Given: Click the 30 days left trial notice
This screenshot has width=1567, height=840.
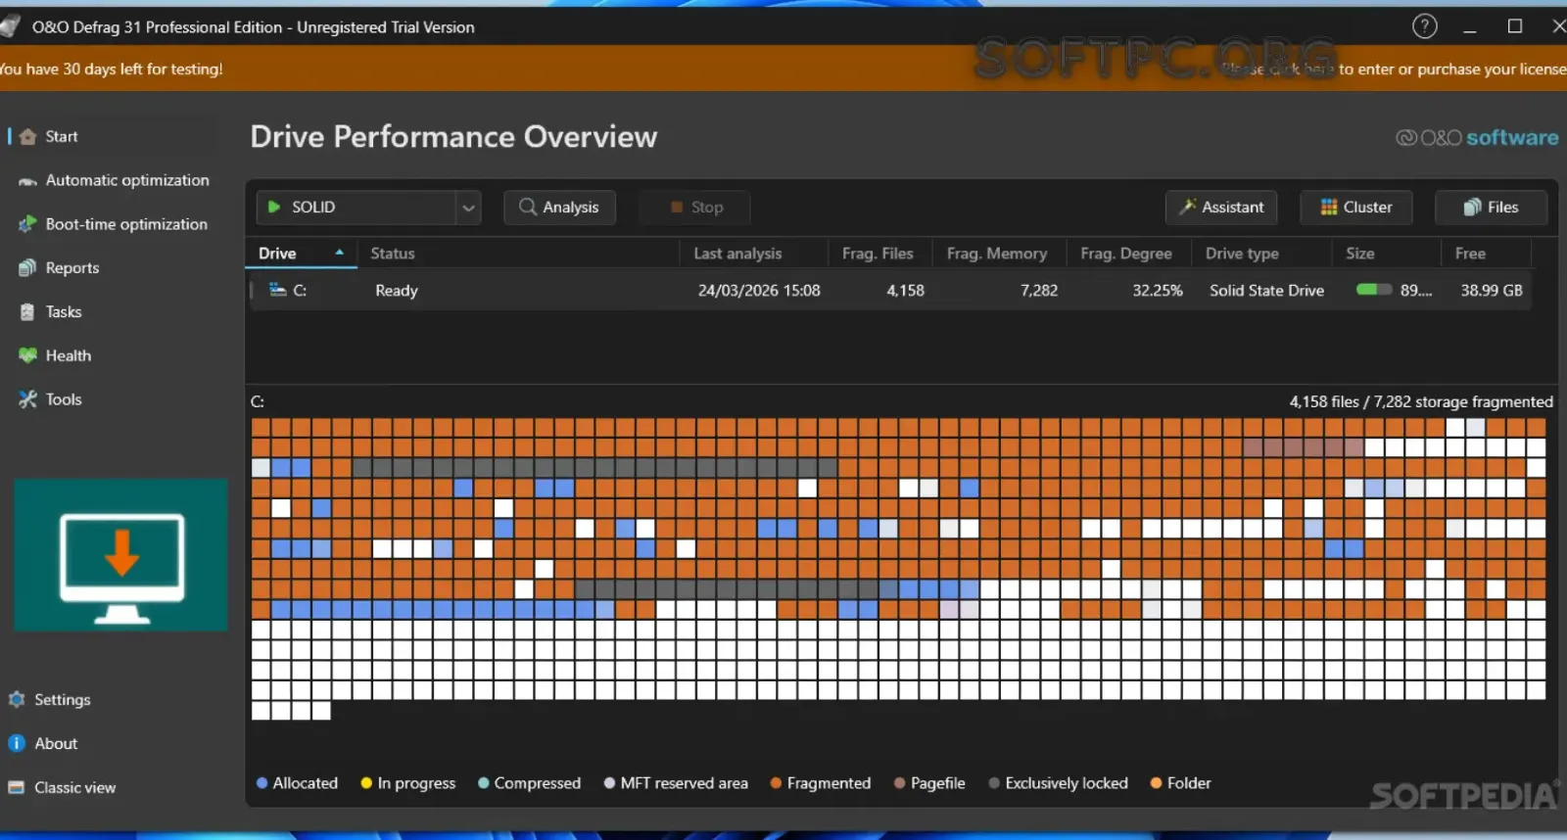Looking at the screenshot, I should pyautogui.click(x=111, y=69).
